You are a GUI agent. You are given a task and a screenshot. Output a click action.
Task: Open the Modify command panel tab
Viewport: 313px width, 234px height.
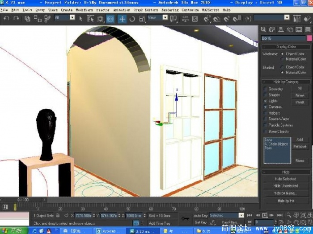point(272,29)
